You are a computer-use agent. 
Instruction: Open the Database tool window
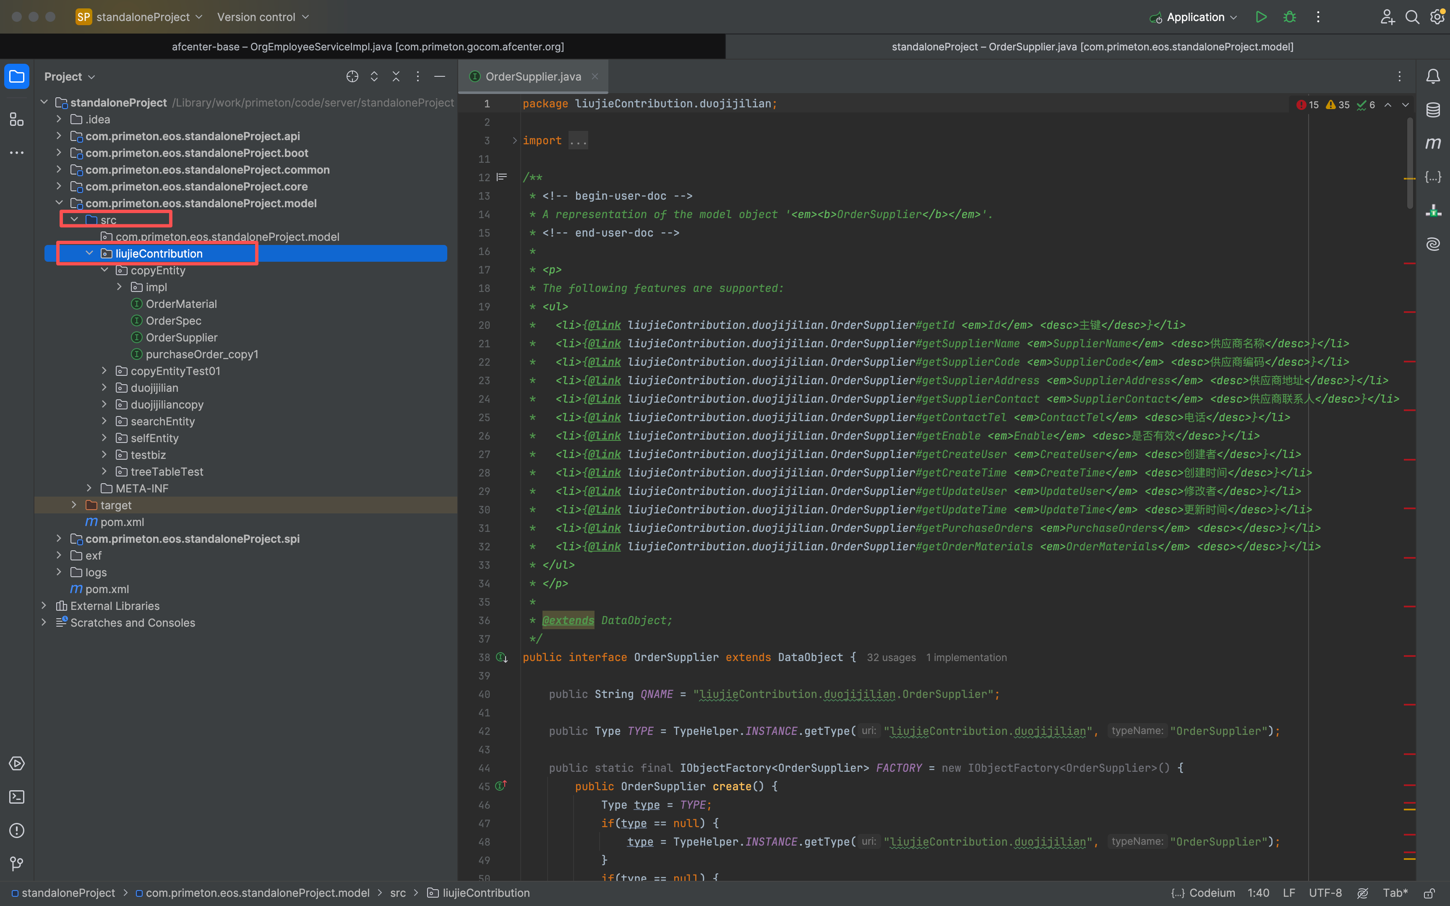click(1433, 109)
